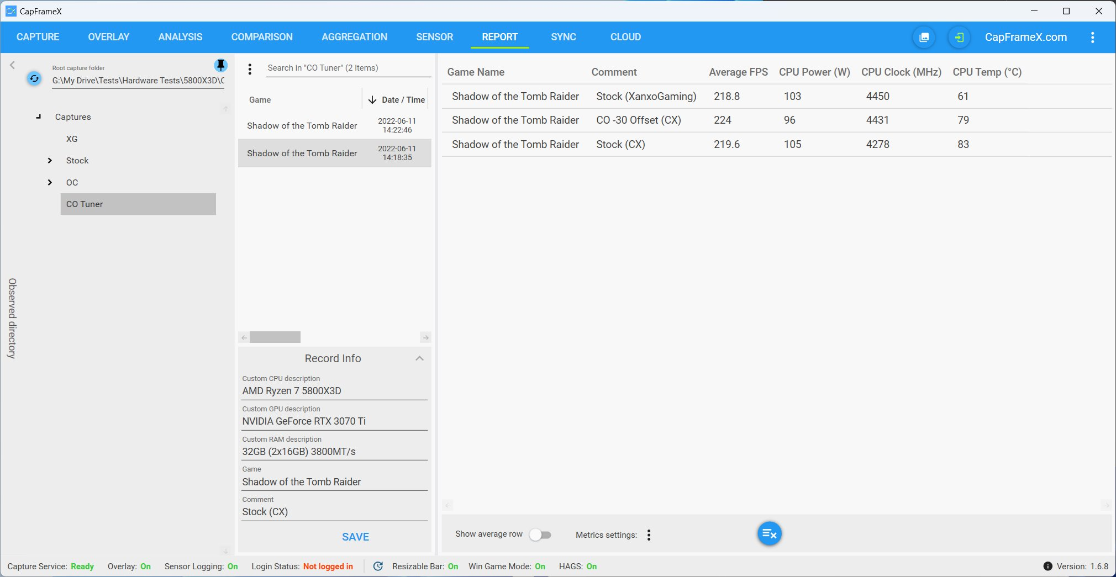Click the login icon in header

click(x=959, y=38)
